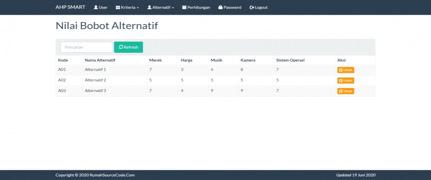Click the lock icon beside Password
The height and width of the screenshot is (180, 431).
click(x=220, y=8)
